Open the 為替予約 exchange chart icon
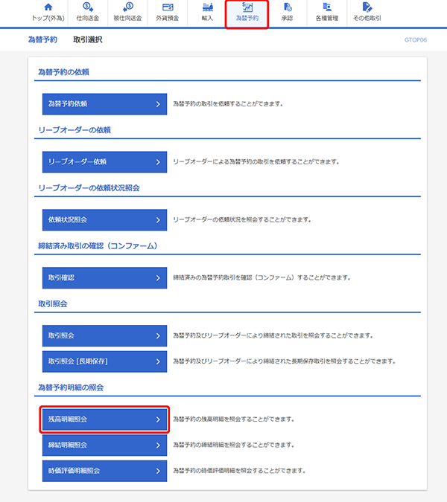447x502 pixels. click(x=247, y=7)
